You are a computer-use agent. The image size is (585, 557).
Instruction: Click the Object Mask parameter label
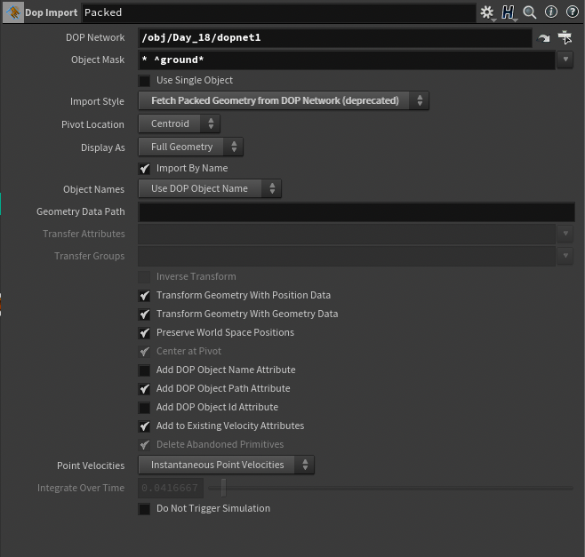click(98, 60)
